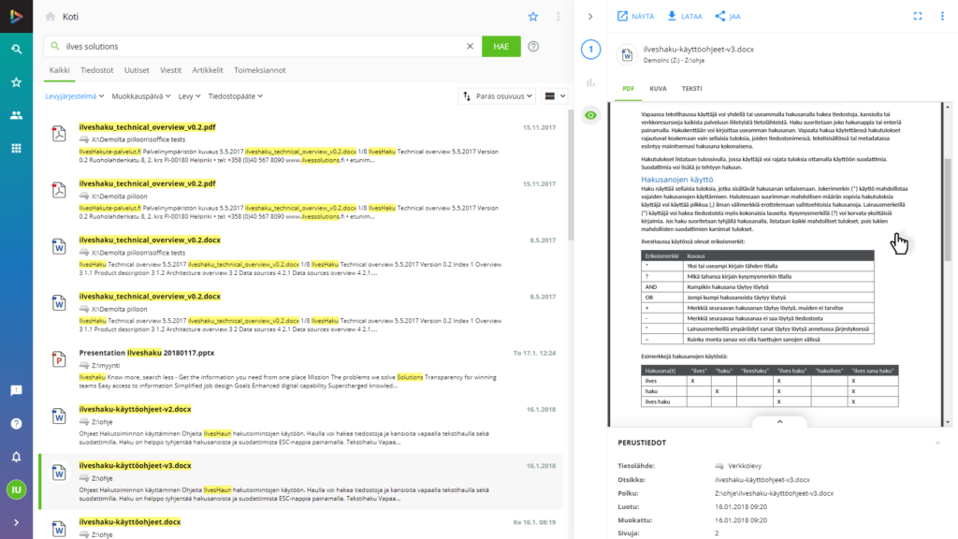The image size is (958, 539).
Task: Click the IlvesHaku logo icon
Action: [16, 16]
